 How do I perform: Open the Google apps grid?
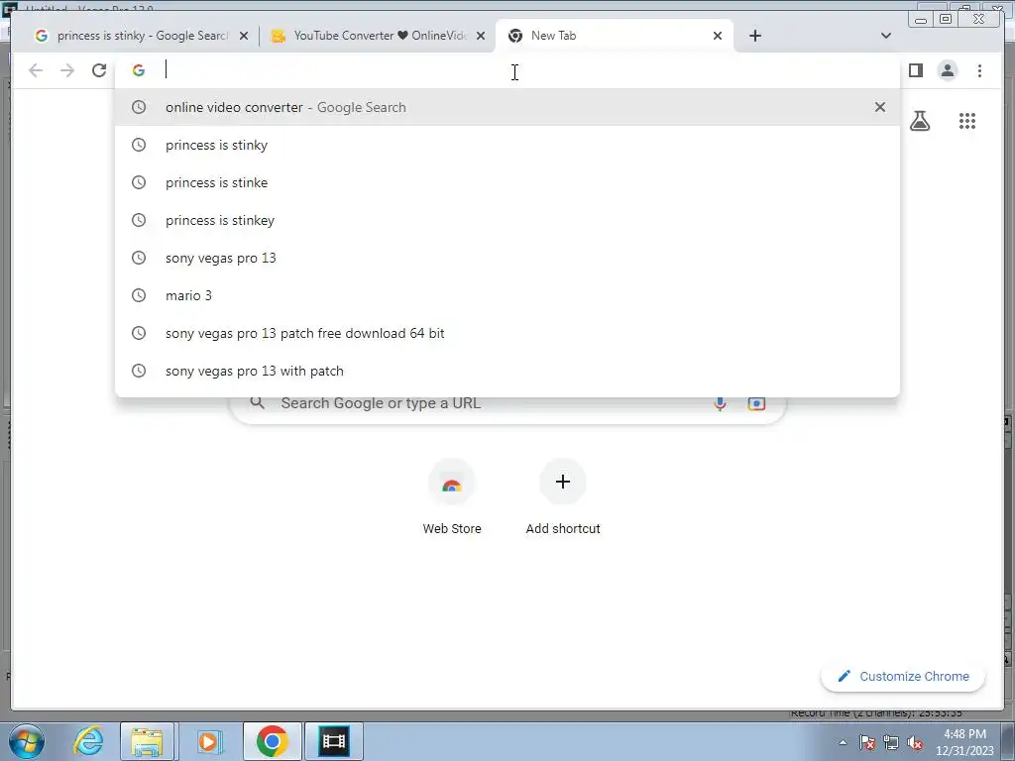click(x=967, y=121)
